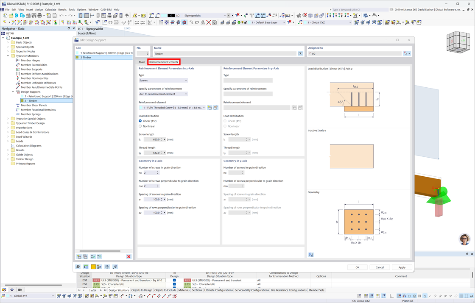Open the reinforcement Type dropdown showing Screws
Viewport: 475px width, 303px height.
[163, 81]
